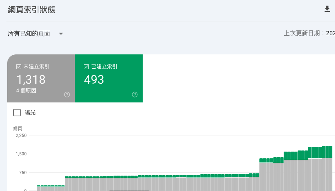Enable the 曝光 checkbox

pyautogui.click(x=17, y=113)
